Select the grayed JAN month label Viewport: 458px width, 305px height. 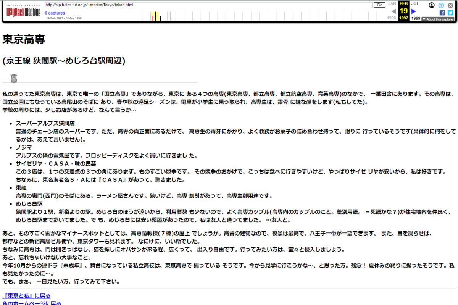click(x=392, y=3)
